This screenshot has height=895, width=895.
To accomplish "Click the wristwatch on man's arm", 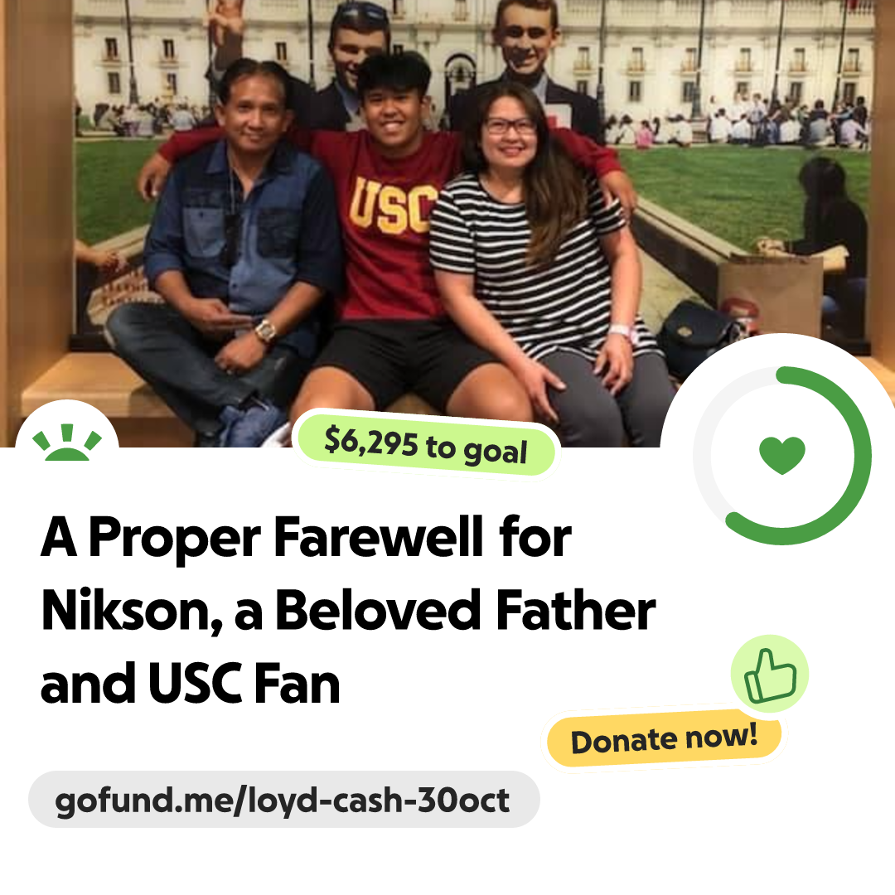I will click(265, 331).
